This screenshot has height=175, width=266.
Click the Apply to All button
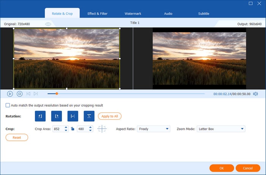(110, 116)
